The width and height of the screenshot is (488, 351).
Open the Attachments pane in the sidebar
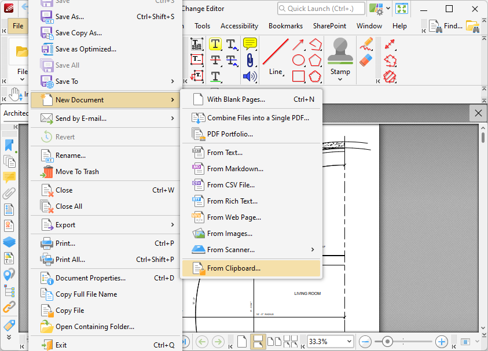[8, 194]
